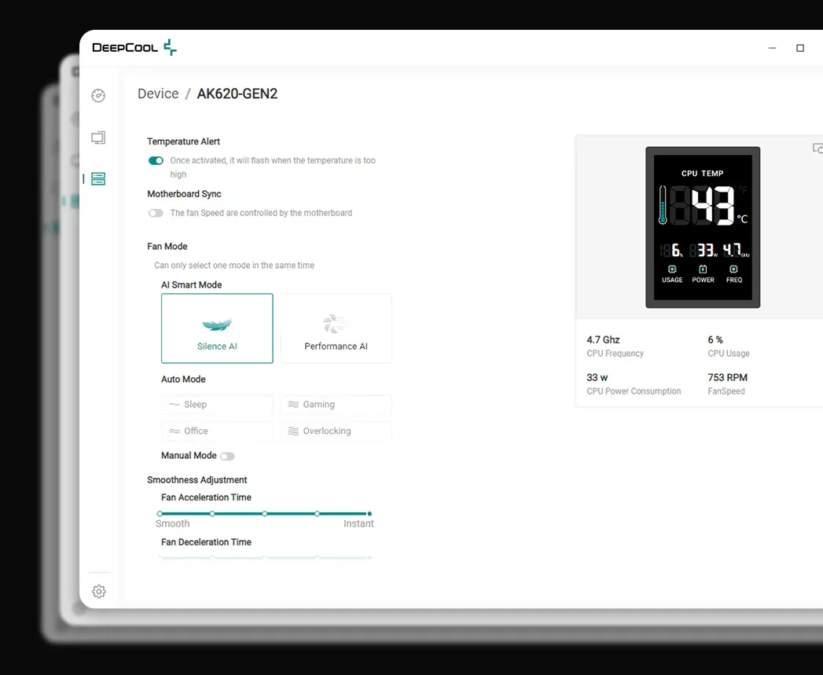Click the AK620-GEN2 breadcrumb title
The image size is (823, 675).
click(237, 94)
